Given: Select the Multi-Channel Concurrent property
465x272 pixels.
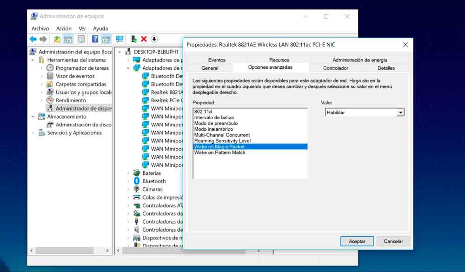Looking at the screenshot, I should pos(250,135).
